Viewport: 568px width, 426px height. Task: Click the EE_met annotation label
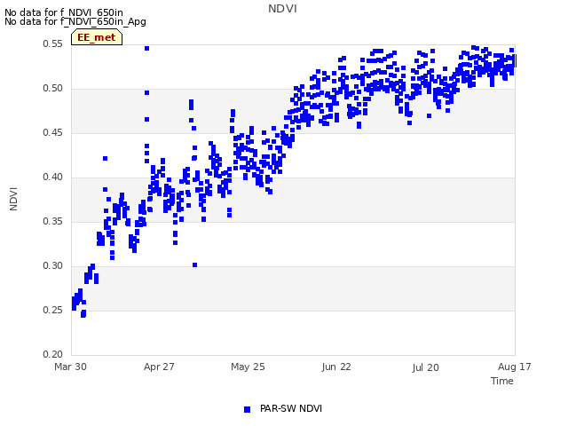97,37
